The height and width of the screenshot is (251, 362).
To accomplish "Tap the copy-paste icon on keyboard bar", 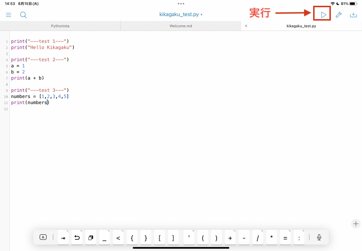I will (90, 237).
